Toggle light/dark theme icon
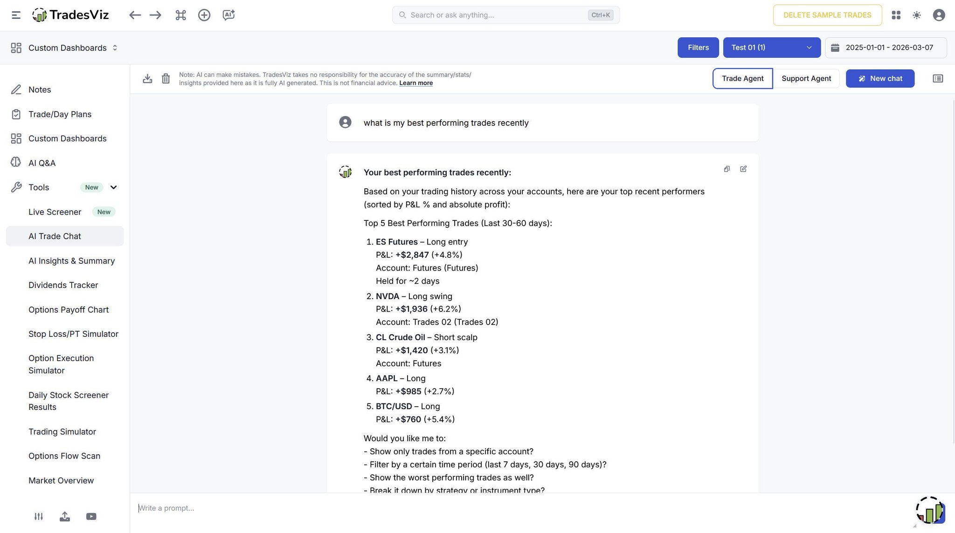 point(917,15)
